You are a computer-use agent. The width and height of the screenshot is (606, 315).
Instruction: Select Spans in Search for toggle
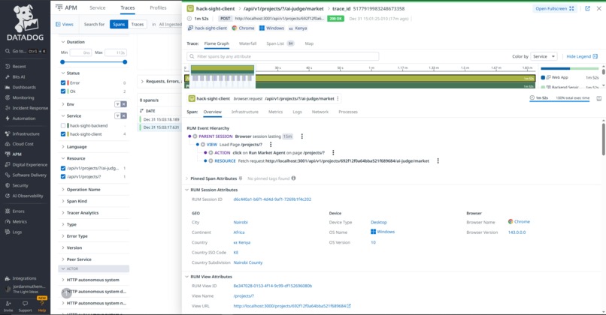[x=119, y=24]
